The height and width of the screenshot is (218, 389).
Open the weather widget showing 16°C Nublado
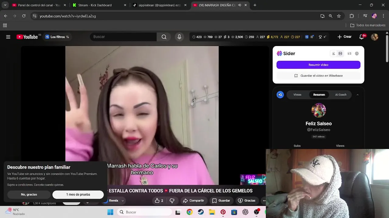pos(15,212)
